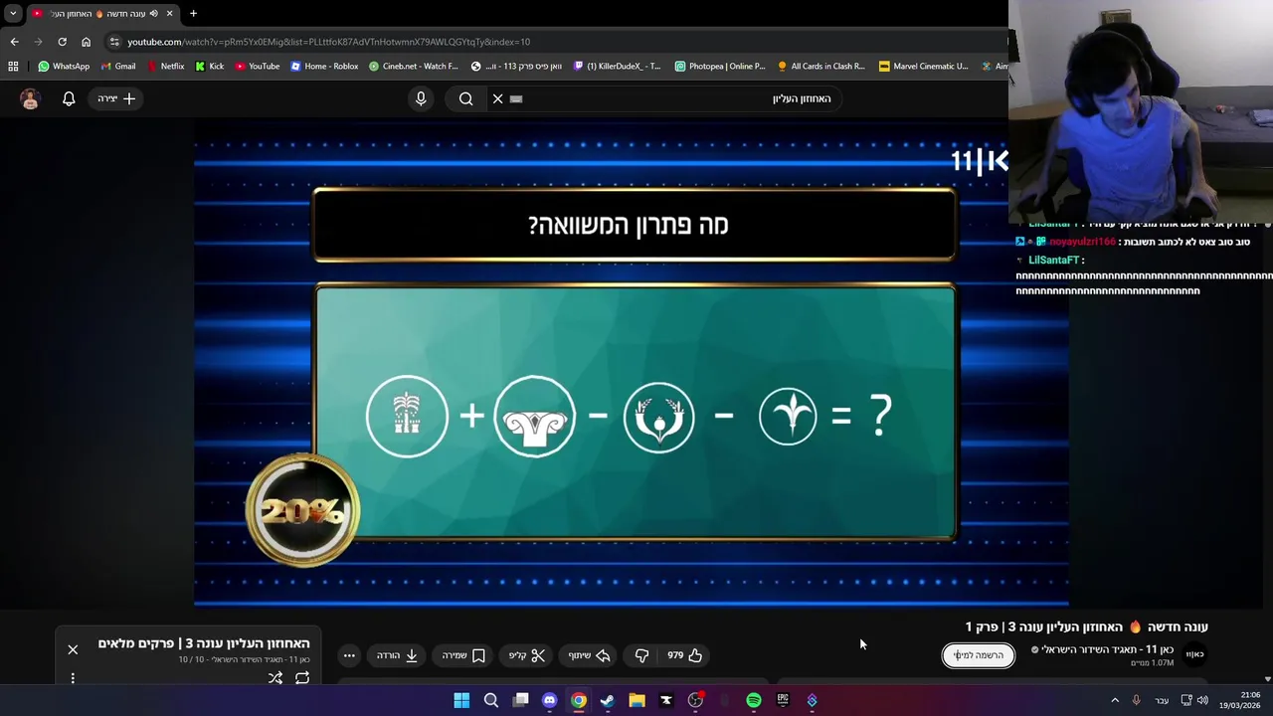The height and width of the screenshot is (716, 1273).
Task: Toggle playlist loop
Action: pos(302,678)
